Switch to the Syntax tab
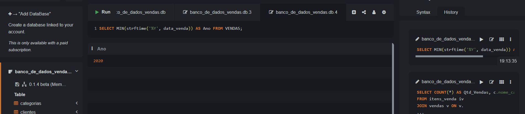 pos(423,12)
